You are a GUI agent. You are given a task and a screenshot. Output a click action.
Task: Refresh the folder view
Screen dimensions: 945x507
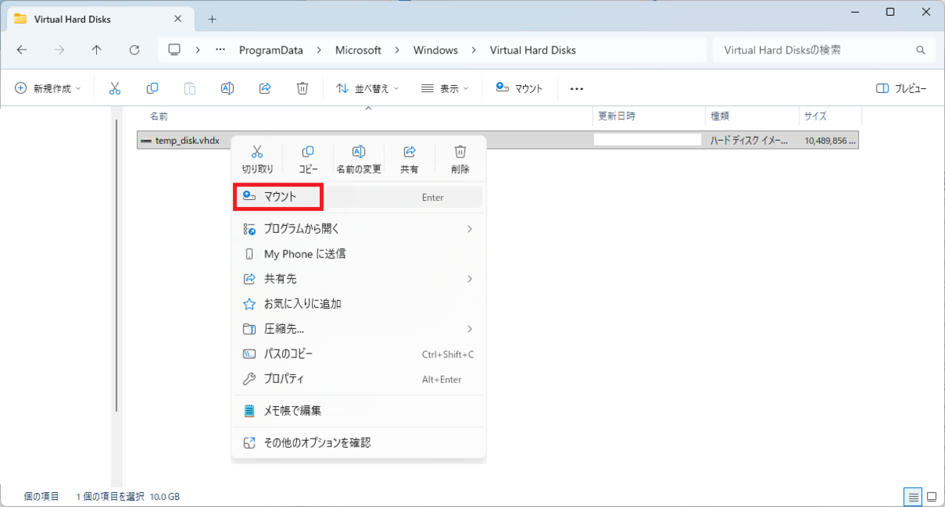tap(134, 50)
